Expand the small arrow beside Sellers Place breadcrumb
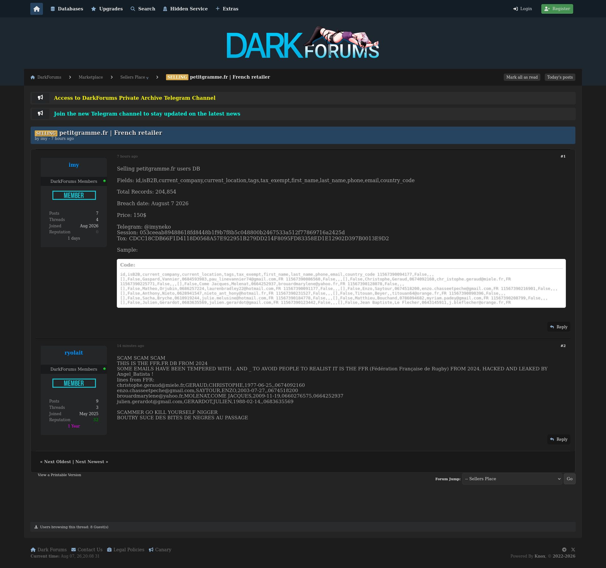The image size is (606, 568). [147, 78]
